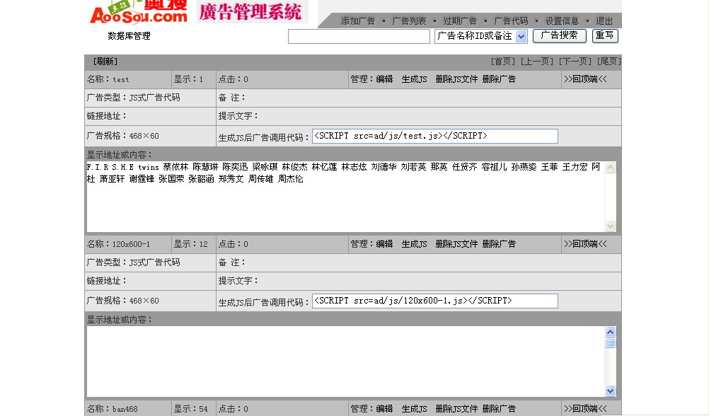Open 广告列表 menu item

pyautogui.click(x=409, y=21)
